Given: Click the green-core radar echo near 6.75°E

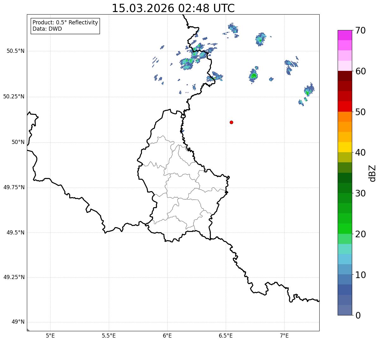Looking at the screenshot, I should [253, 75].
